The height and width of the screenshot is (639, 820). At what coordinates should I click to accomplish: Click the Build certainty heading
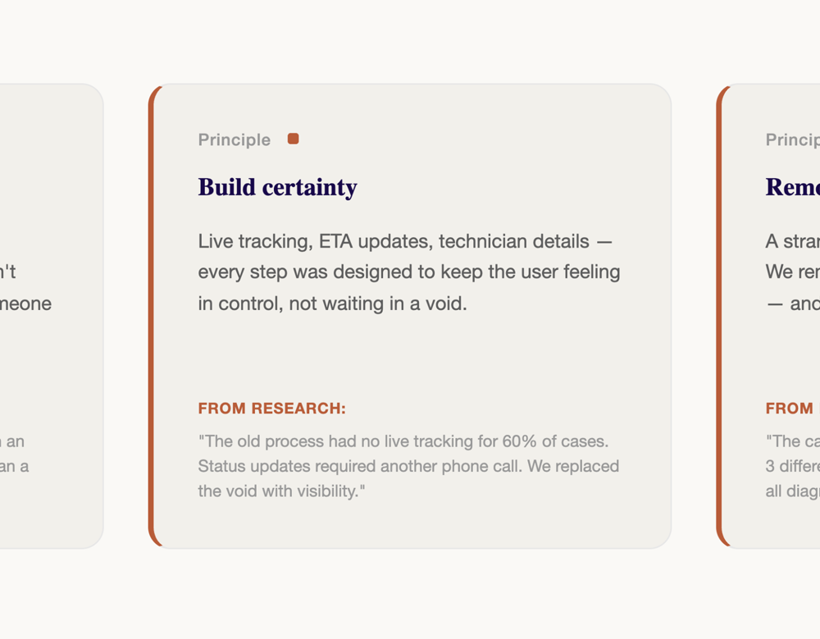[x=278, y=187]
